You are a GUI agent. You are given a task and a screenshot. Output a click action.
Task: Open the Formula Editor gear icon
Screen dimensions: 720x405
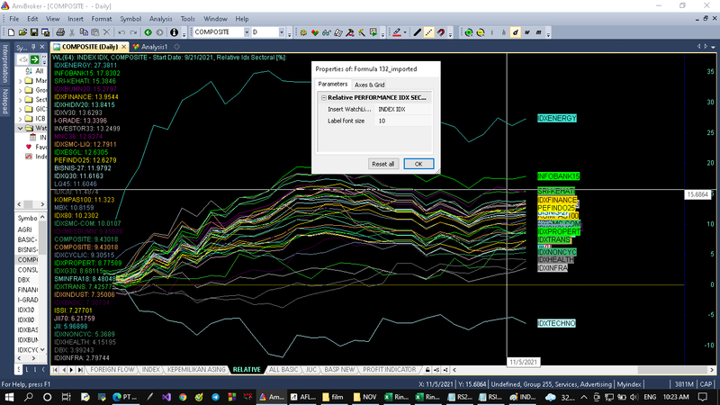303,32
